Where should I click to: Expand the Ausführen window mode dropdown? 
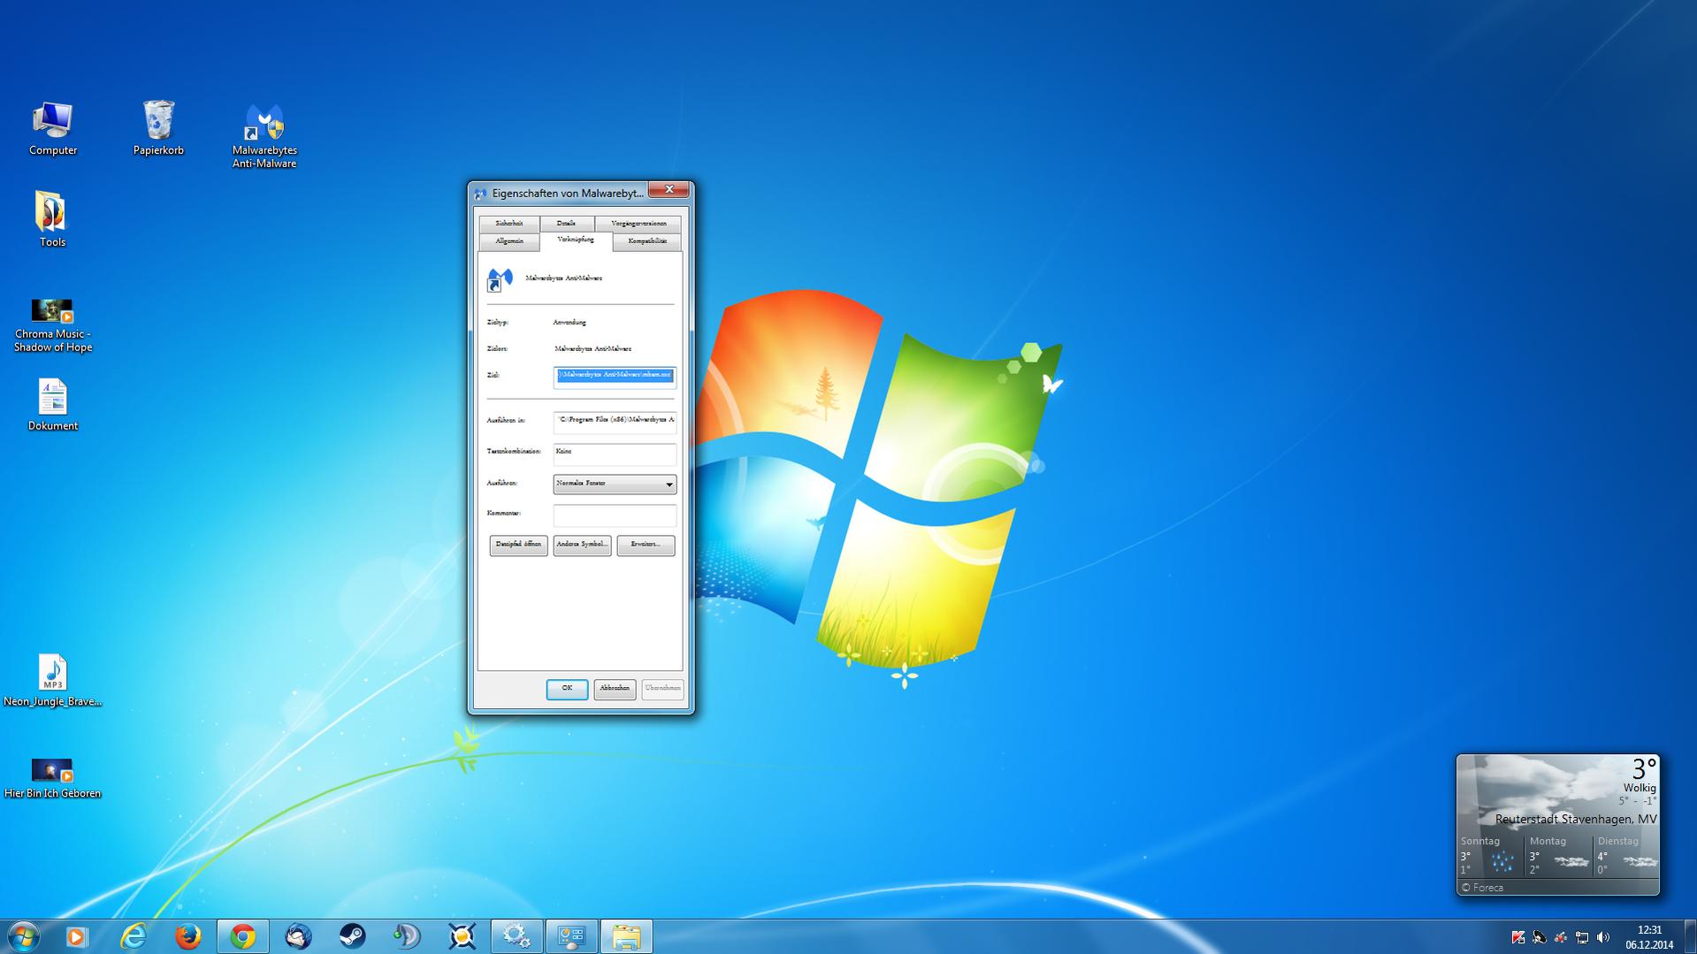point(615,485)
